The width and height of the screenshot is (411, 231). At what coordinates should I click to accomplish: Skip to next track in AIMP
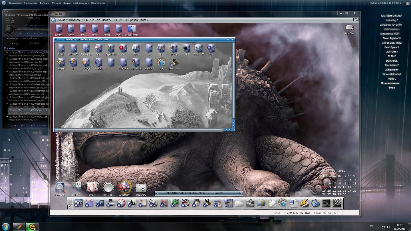[x=28, y=33]
